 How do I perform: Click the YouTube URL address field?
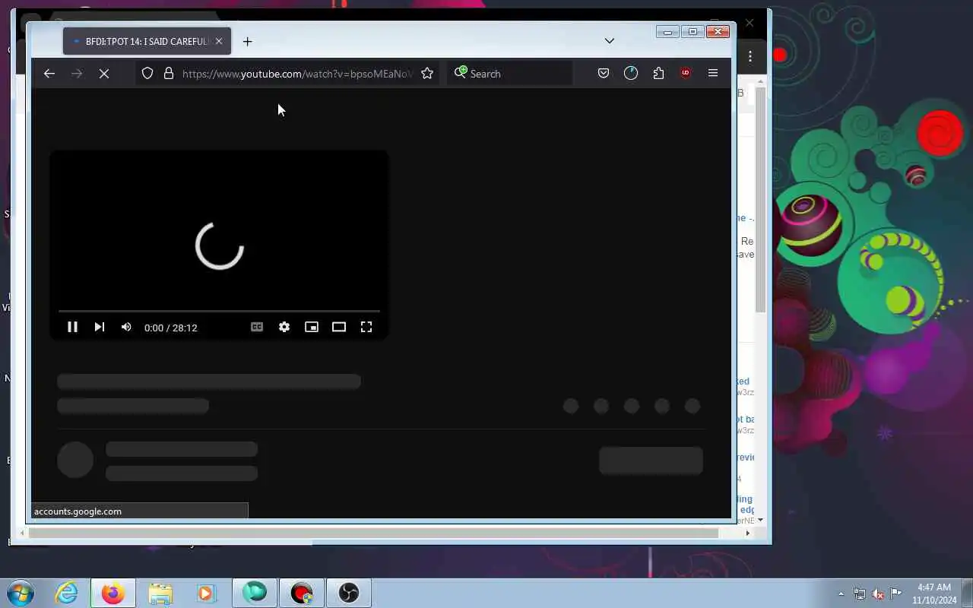[x=298, y=74]
